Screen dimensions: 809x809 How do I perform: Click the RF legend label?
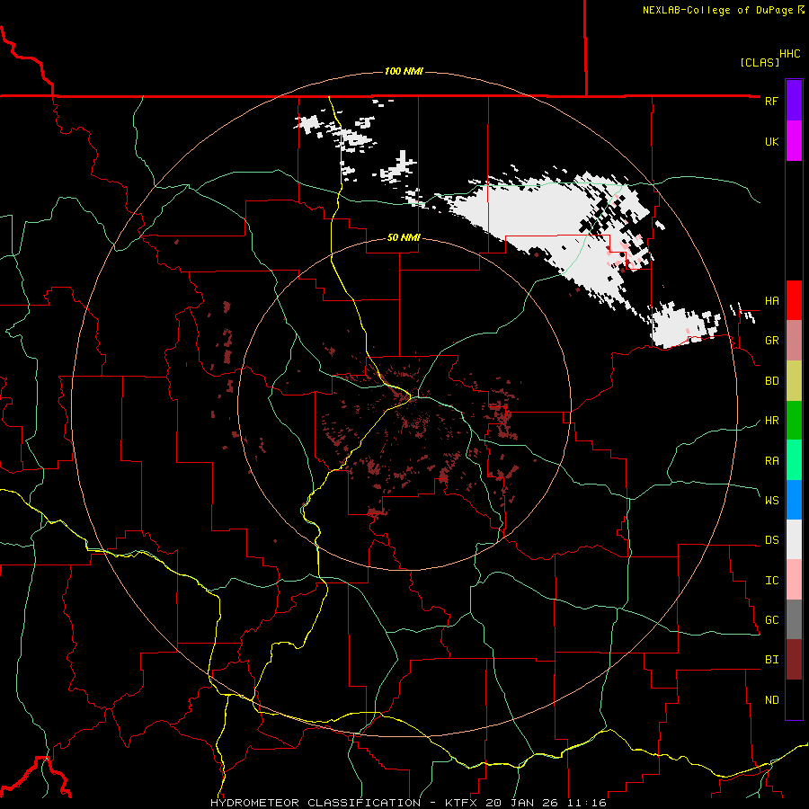click(x=771, y=102)
